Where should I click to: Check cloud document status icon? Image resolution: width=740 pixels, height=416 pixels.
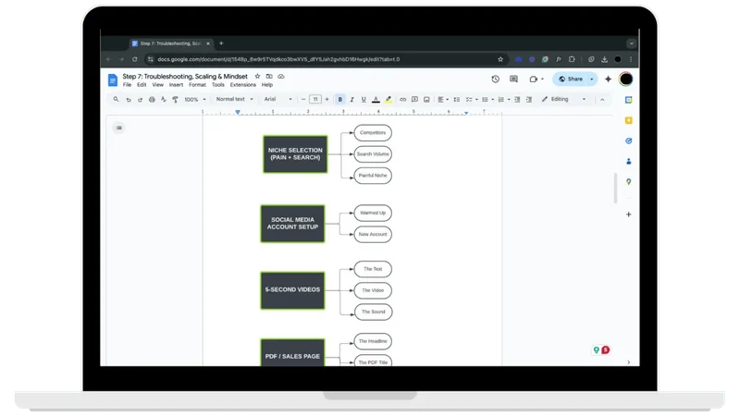(x=281, y=77)
